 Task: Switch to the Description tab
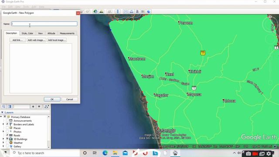(x=11, y=33)
